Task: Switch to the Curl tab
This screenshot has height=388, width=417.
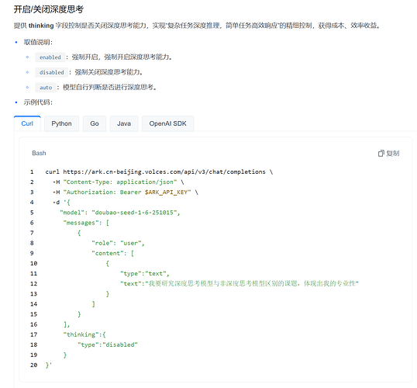Action: click(x=27, y=123)
